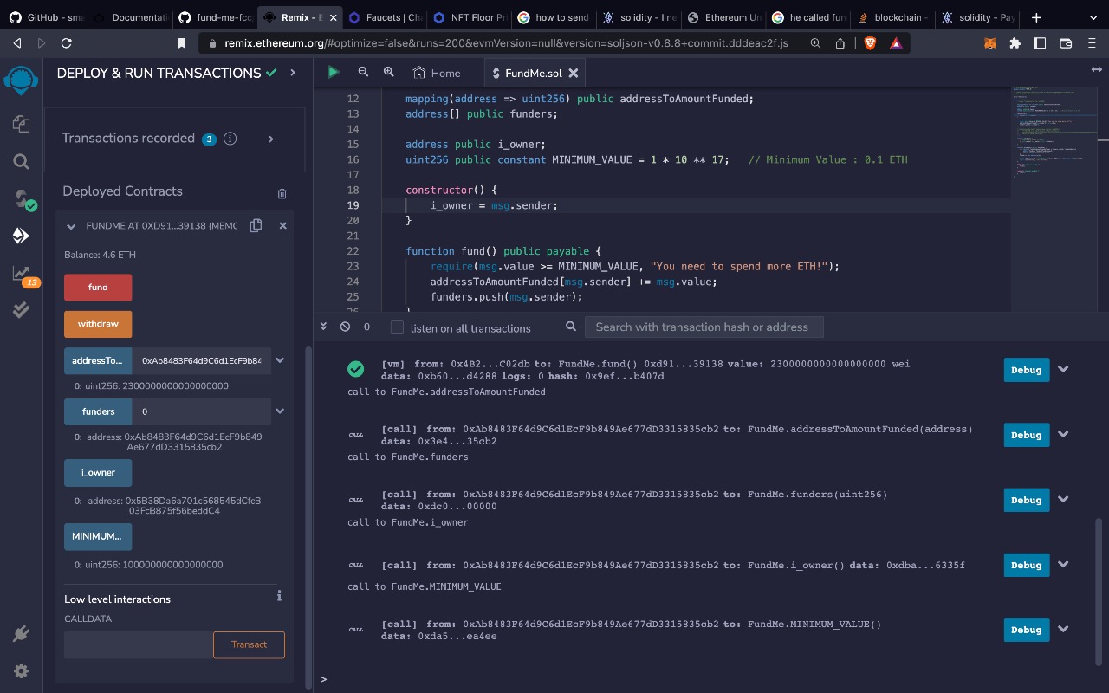Screen dimensions: 1109x693
Task: Collapse the FUNDME AT 0XD91 contract instance
Action: click(x=71, y=226)
